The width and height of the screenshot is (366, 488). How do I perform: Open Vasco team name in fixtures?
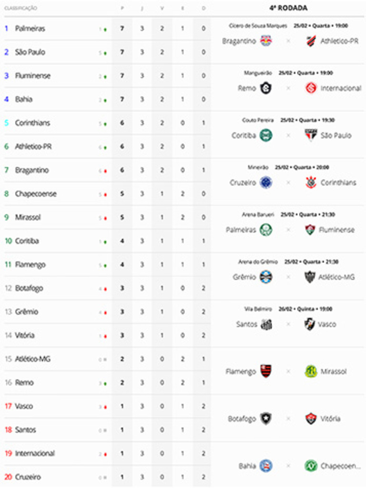point(327,324)
